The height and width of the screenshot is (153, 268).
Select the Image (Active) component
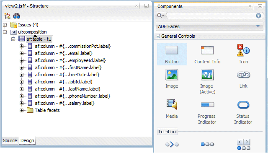point(207,82)
